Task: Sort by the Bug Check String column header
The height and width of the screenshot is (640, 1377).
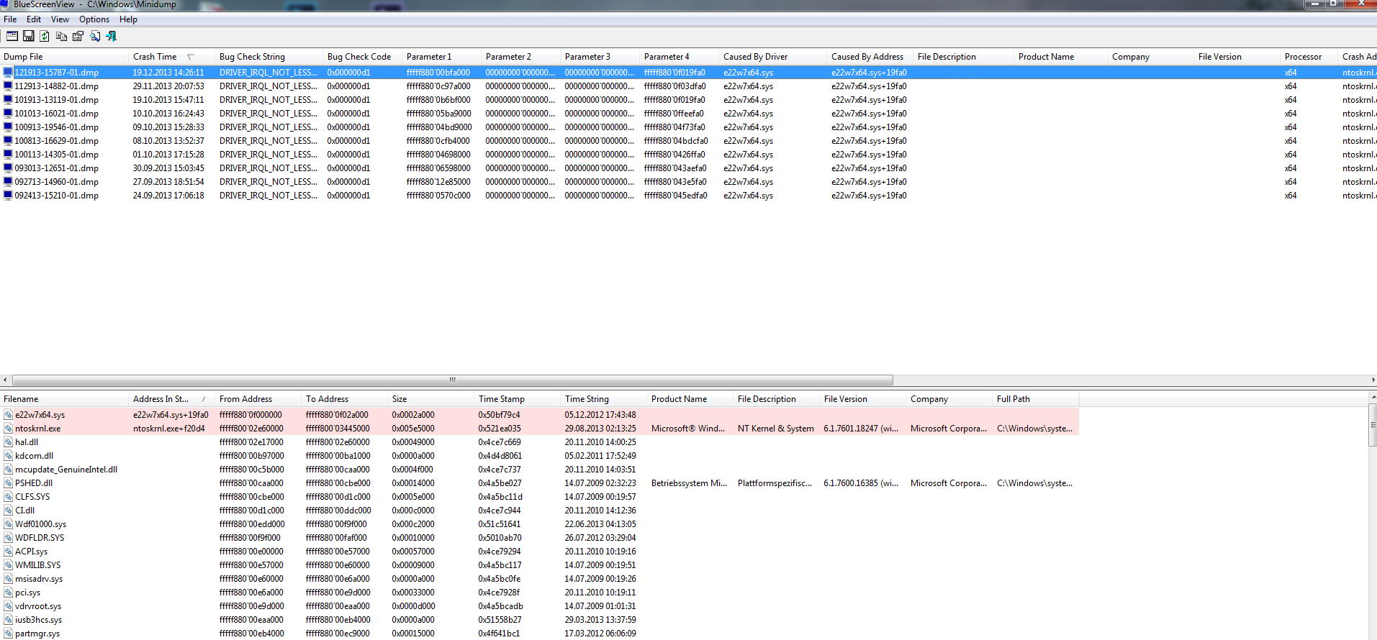Action: pos(270,57)
